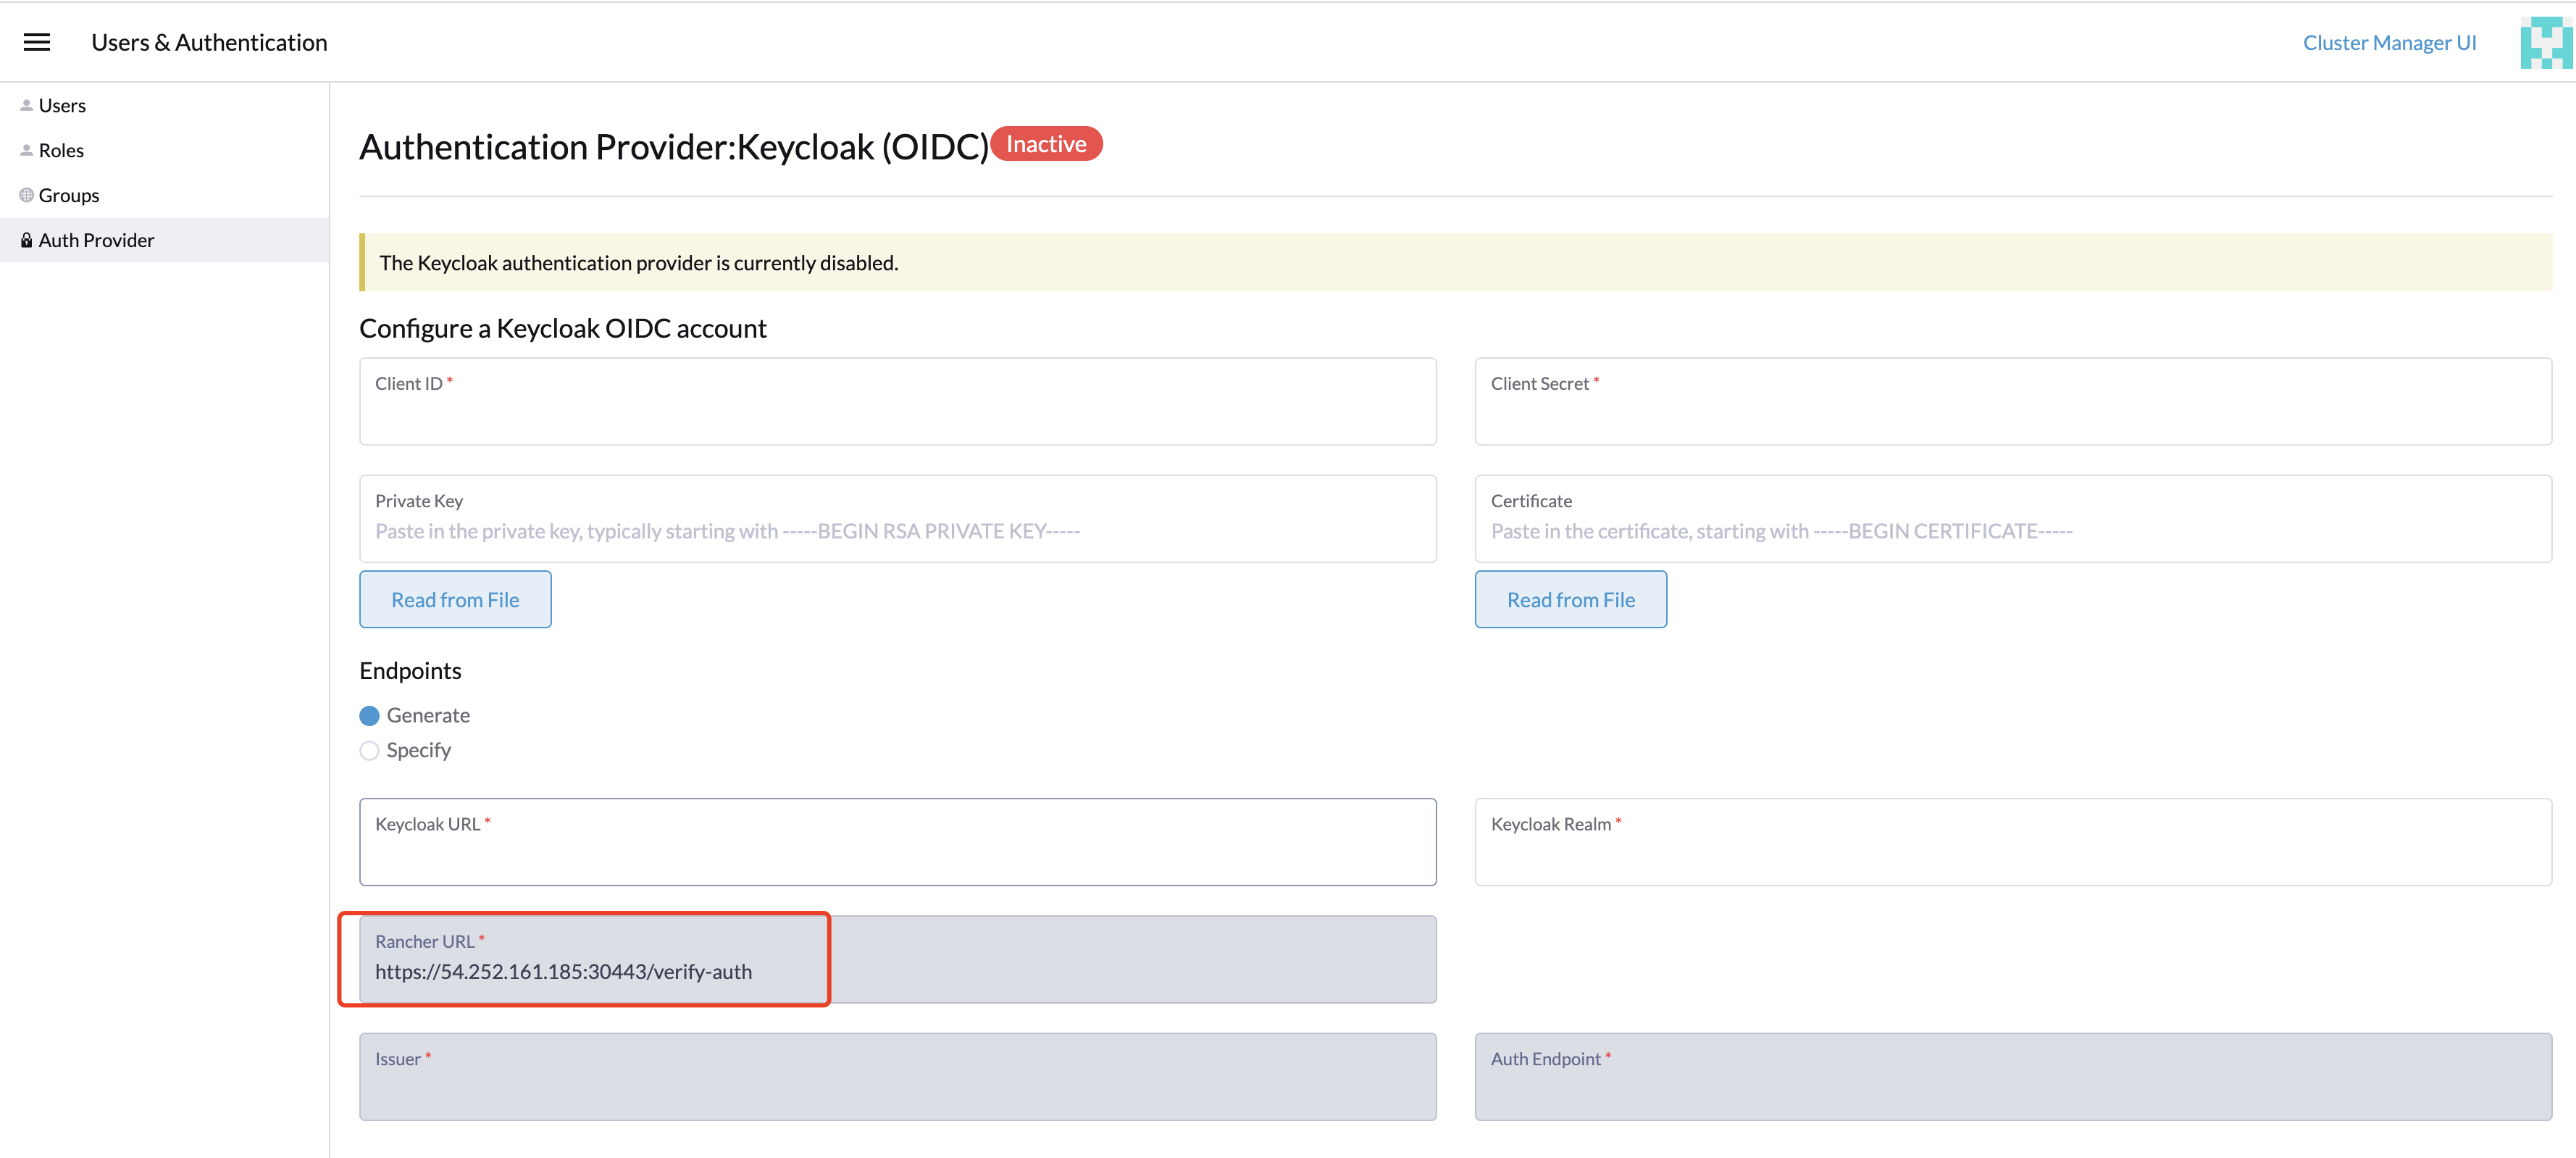
Task: Open the Groups sidebar item
Action: [165, 195]
